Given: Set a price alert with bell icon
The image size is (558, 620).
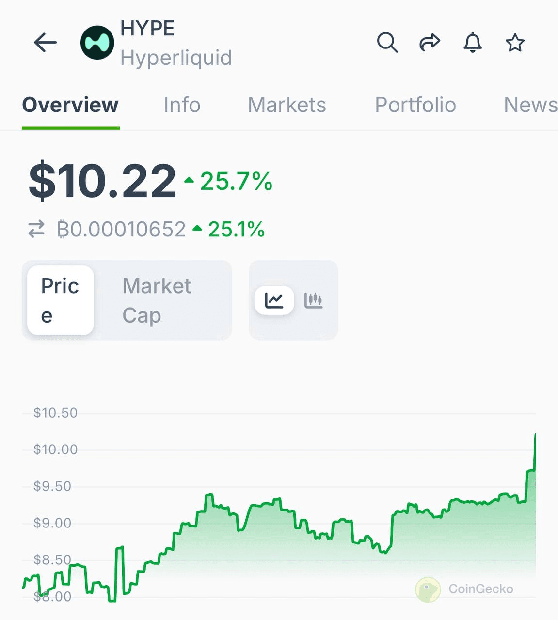Looking at the screenshot, I should click(473, 43).
